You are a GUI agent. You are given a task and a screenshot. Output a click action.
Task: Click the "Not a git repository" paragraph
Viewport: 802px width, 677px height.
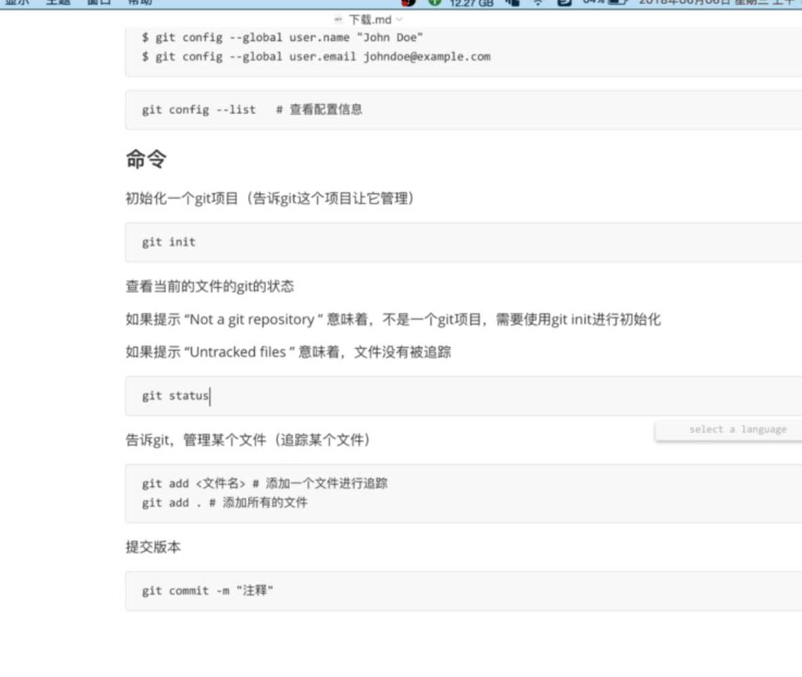tap(393, 320)
